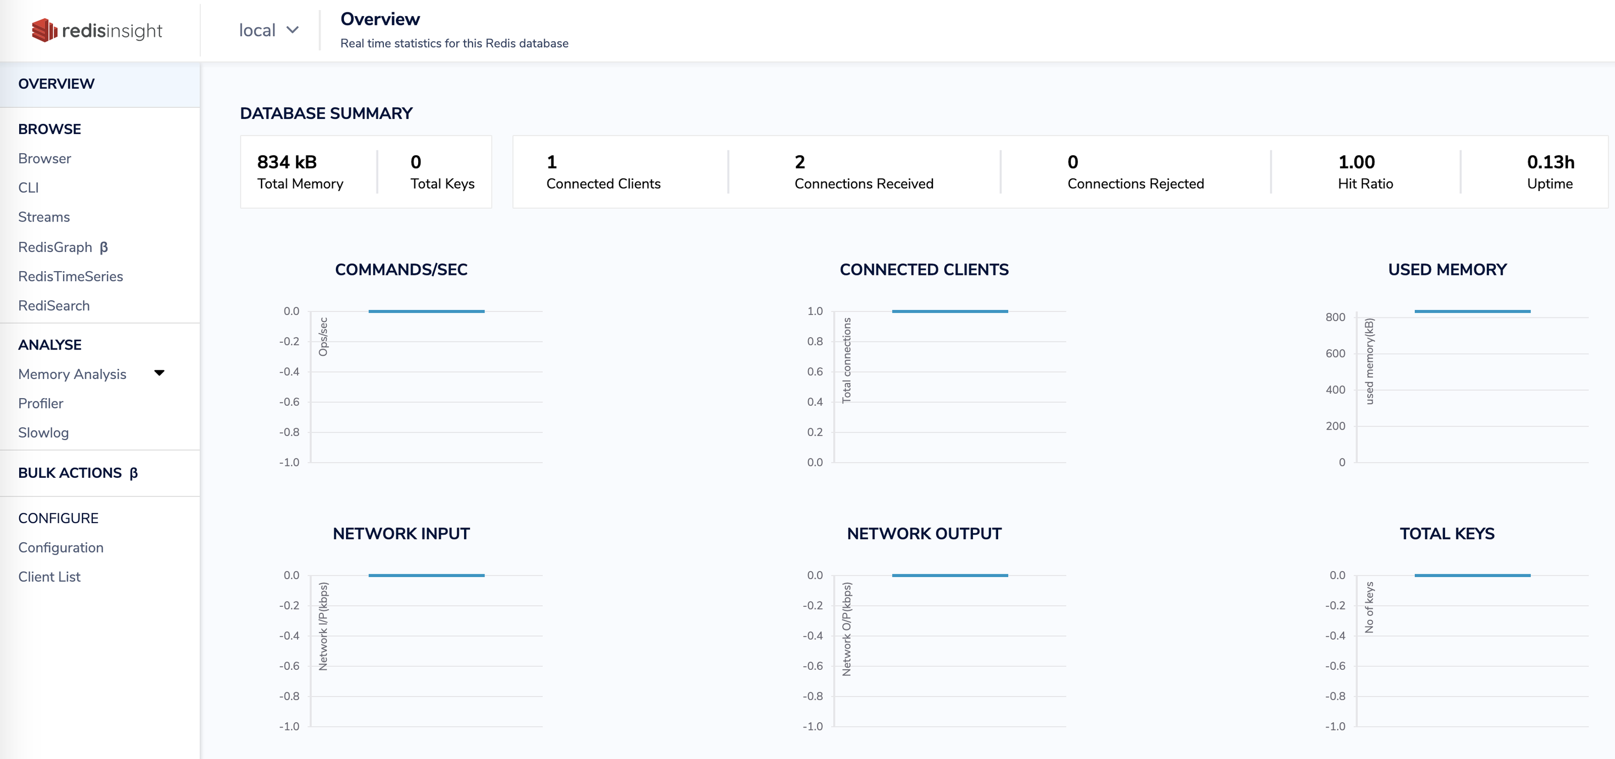Open the local database dropdown
The image size is (1615, 759).
pos(268,30)
